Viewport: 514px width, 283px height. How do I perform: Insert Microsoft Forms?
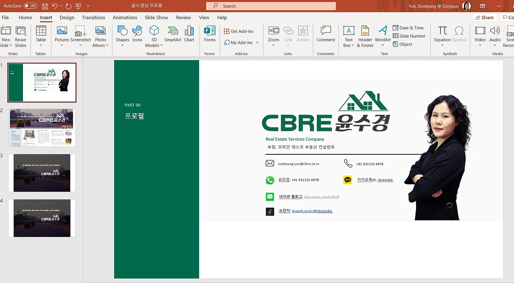click(x=210, y=33)
